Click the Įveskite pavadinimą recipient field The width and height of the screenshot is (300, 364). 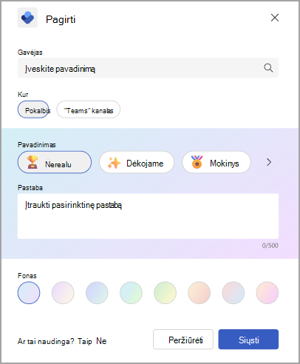coord(148,68)
